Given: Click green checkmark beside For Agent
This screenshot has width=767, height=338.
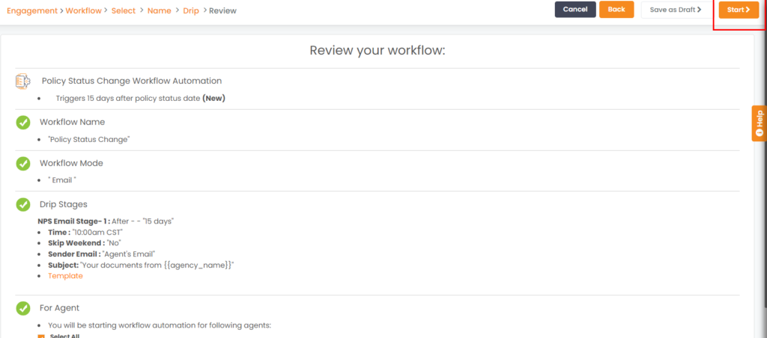Looking at the screenshot, I should coord(23,308).
